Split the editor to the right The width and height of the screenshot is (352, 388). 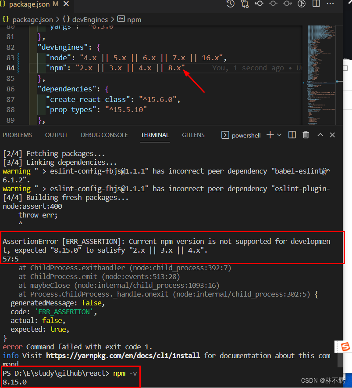[316, 4]
